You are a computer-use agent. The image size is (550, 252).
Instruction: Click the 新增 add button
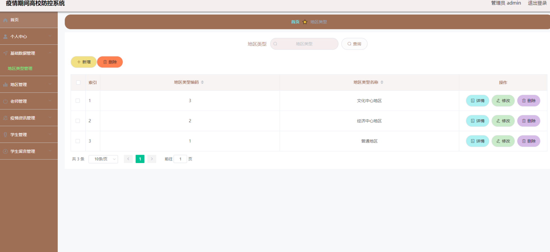pos(84,62)
